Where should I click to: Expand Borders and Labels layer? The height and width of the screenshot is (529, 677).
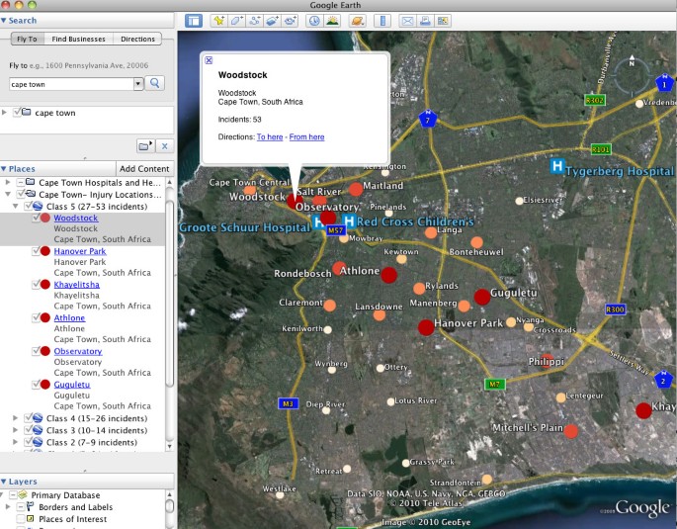pos(7,506)
